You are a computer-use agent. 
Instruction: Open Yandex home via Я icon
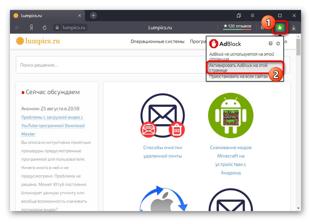pos(31,28)
